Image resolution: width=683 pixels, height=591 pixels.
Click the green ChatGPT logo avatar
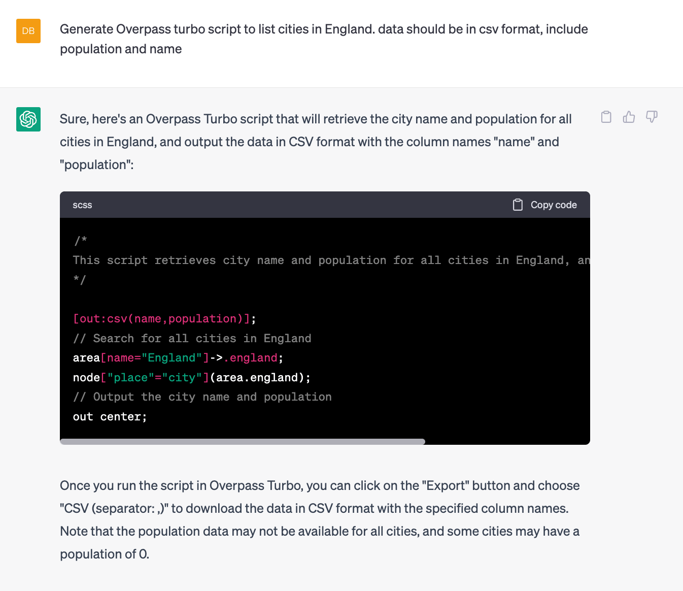coord(28,119)
